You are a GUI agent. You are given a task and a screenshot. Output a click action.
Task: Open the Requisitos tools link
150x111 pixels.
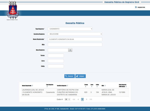[x=140, y=7]
